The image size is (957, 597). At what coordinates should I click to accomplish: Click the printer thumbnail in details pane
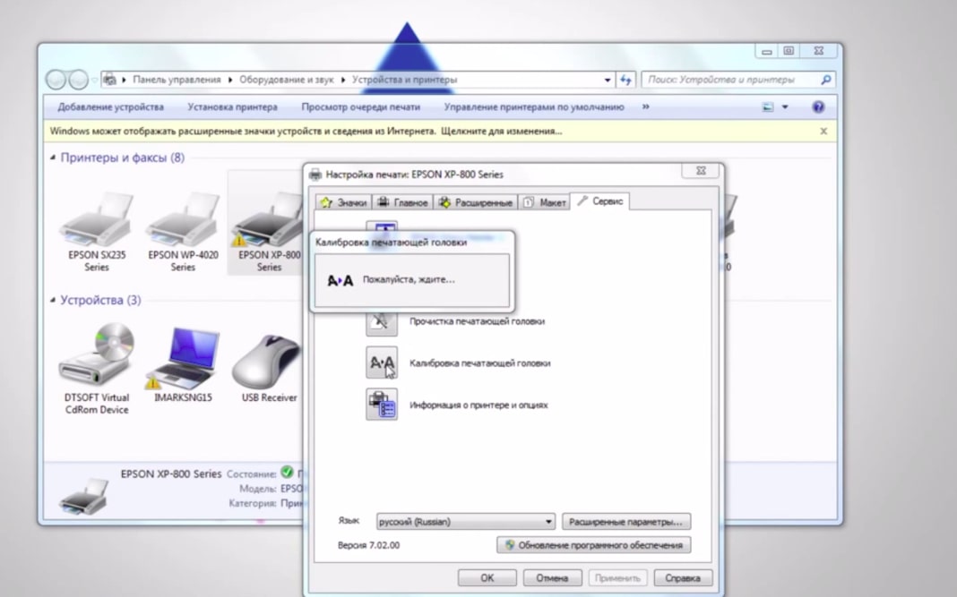click(84, 496)
